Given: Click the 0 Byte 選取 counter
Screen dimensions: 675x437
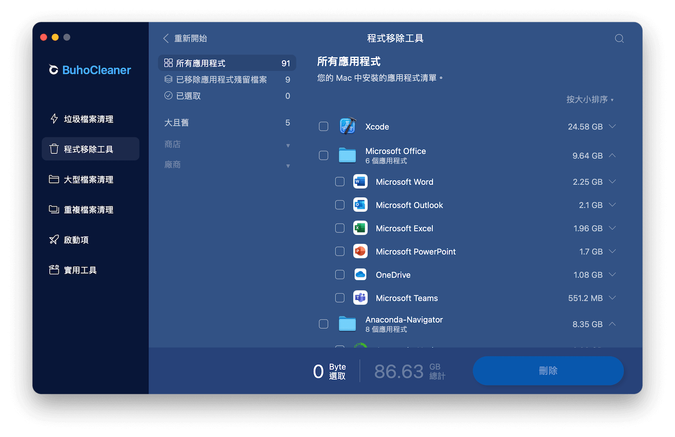Looking at the screenshot, I should [x=329, y=371].
